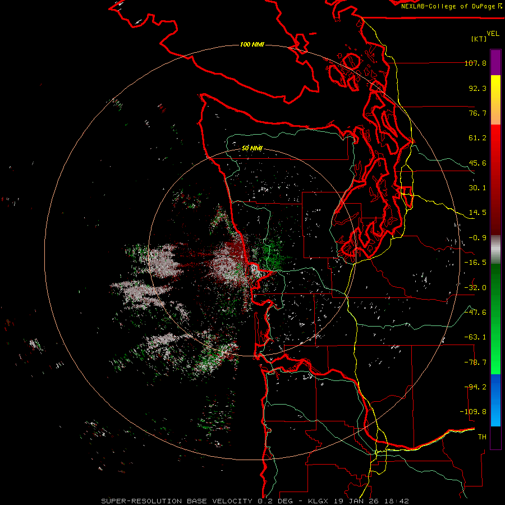The height and width of the screenshot is (505, 505).
Task: Click the purple top segment of color bar
Action: [495, 63]
